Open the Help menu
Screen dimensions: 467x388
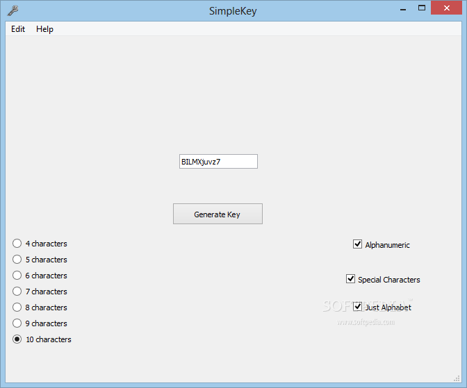click(44, 29)
